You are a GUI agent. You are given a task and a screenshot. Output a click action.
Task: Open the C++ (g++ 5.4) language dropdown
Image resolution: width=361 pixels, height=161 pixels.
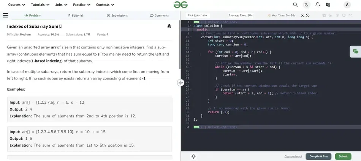click(197, 16)
